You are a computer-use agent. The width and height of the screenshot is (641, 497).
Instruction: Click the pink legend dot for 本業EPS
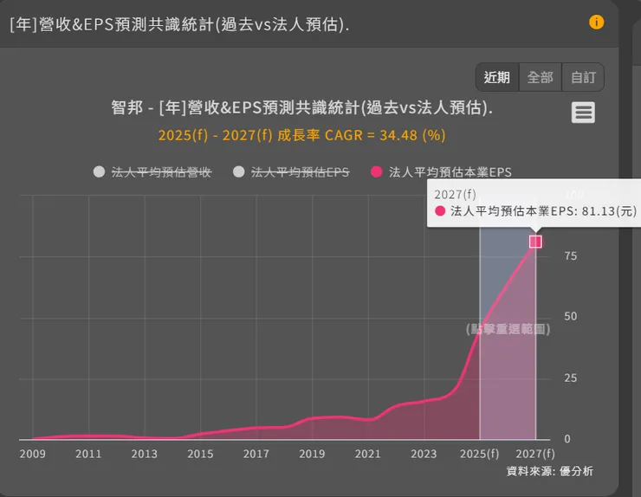[376, 171]
